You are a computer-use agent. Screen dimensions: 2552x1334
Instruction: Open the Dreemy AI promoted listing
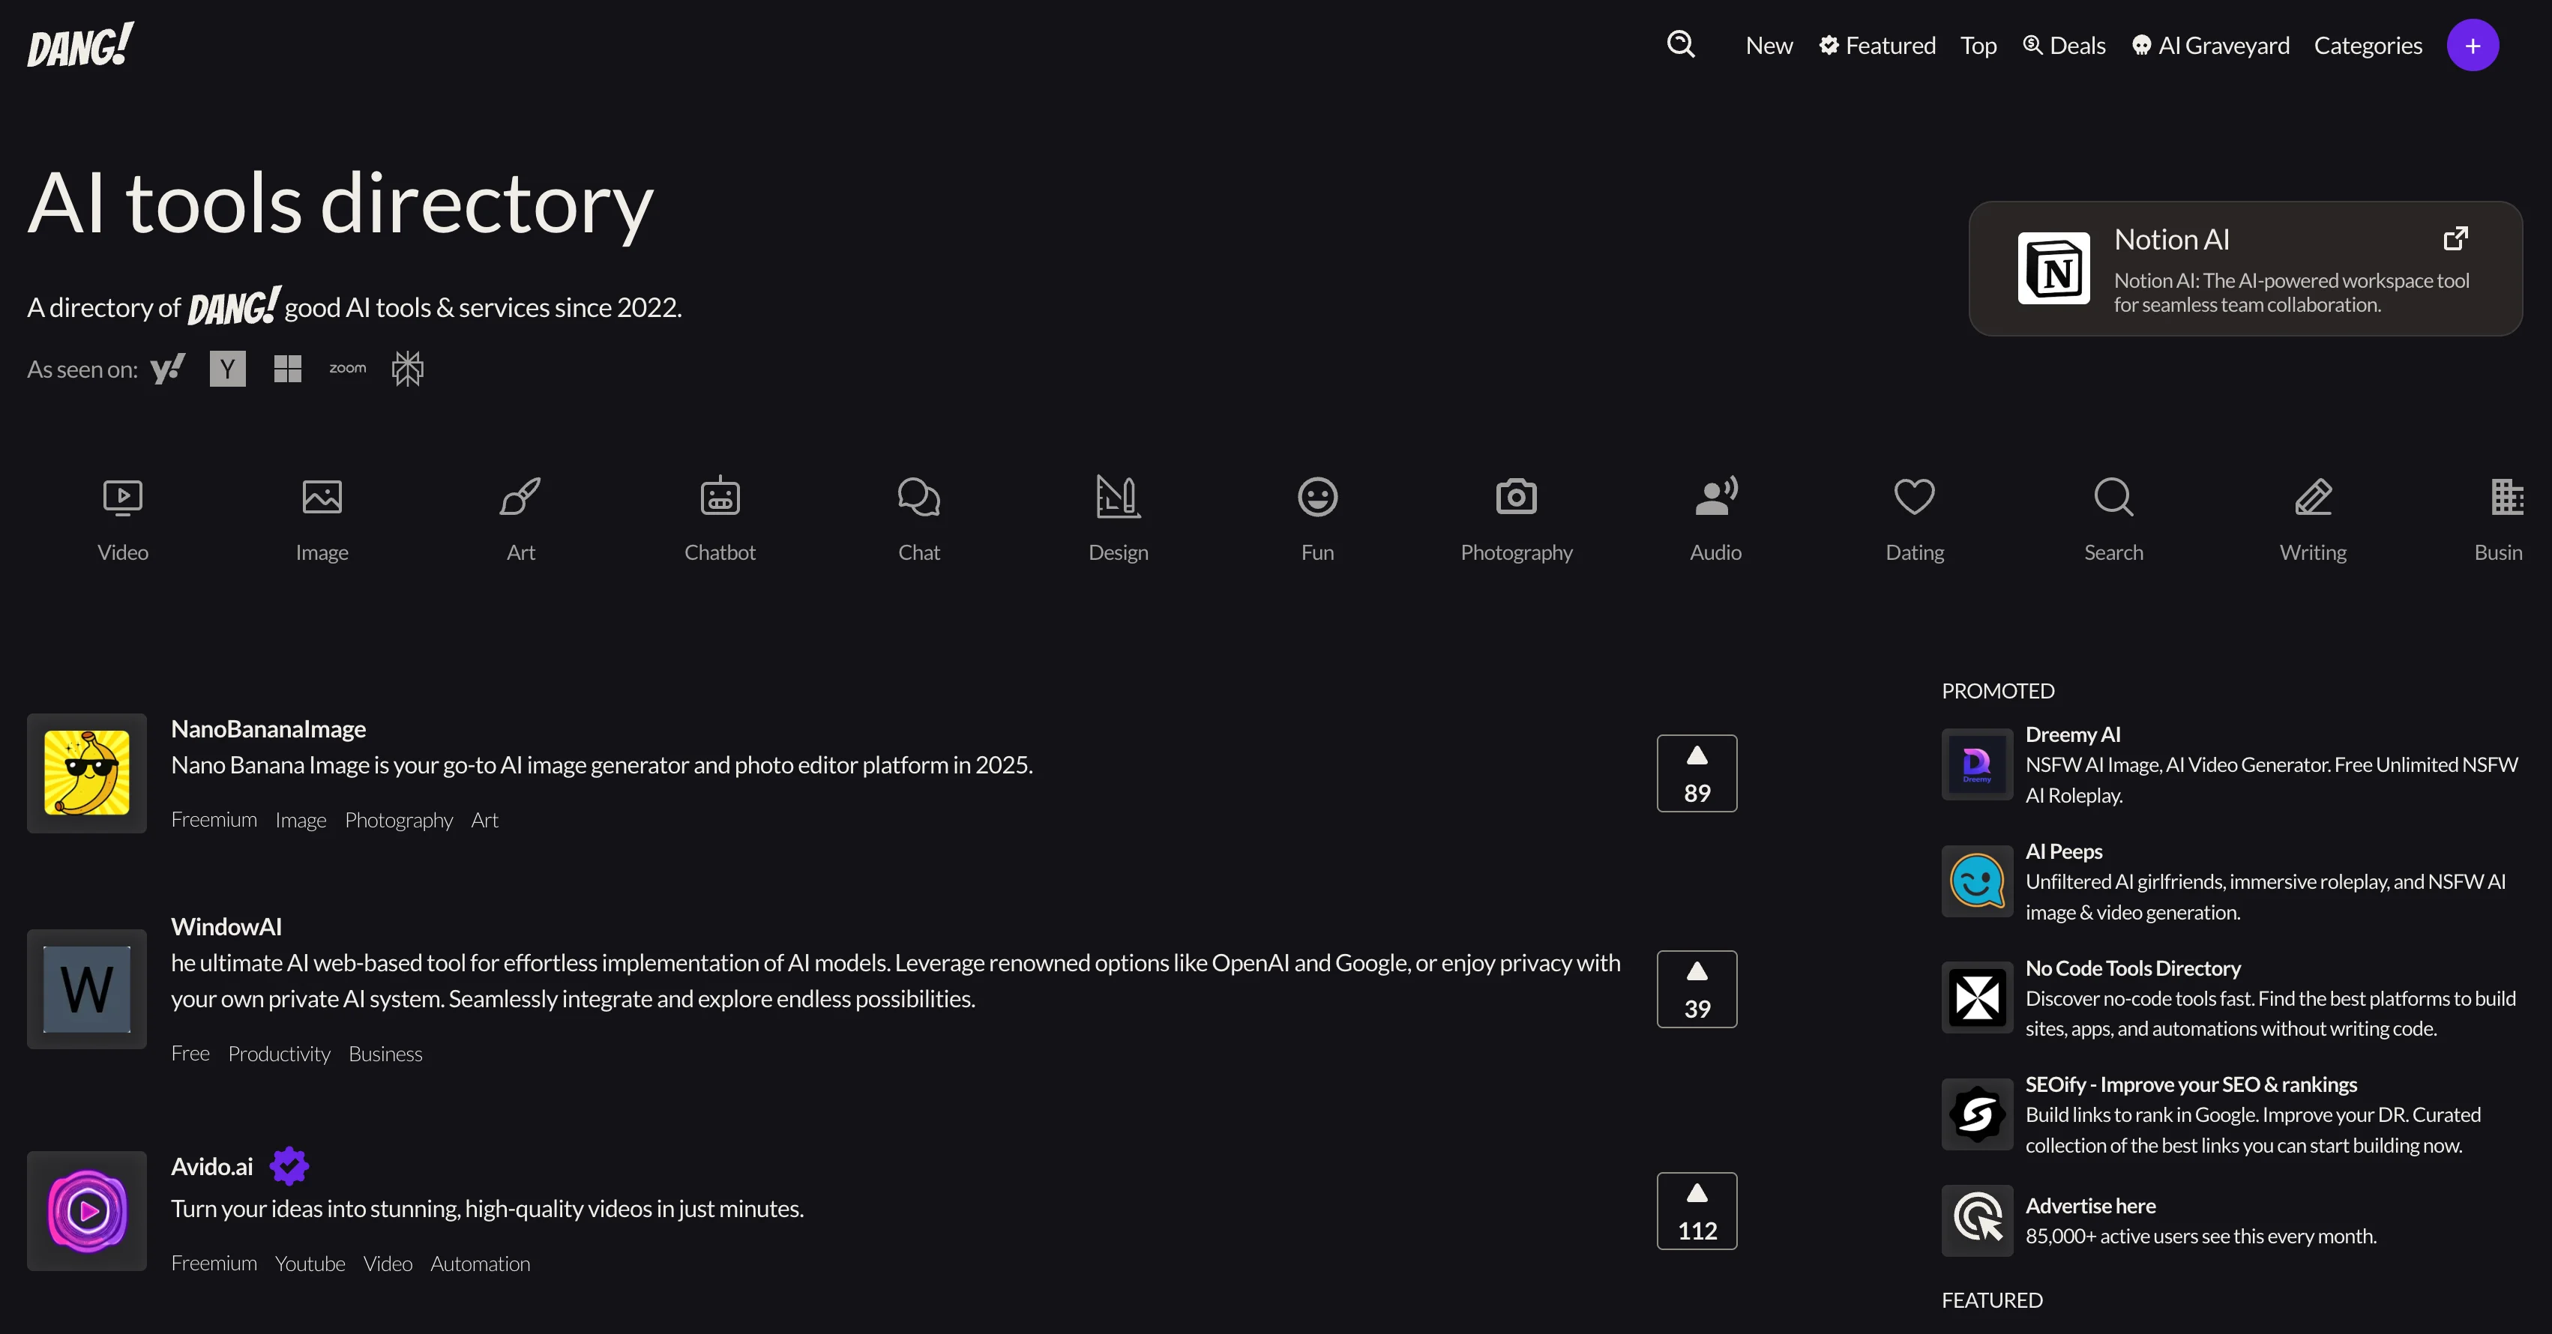(x=2072, y=735)
